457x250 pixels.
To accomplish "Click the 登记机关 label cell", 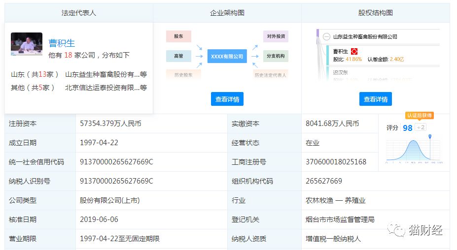I will pyautogui.click(x=264, y=219).
